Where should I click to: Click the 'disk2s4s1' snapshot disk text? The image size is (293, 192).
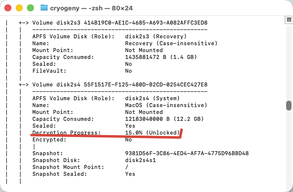(140, 160)
